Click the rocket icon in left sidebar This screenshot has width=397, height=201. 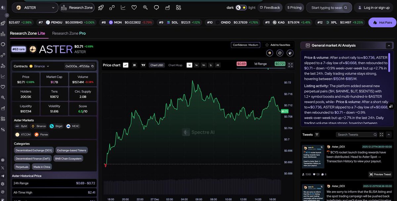click(3, 23)
